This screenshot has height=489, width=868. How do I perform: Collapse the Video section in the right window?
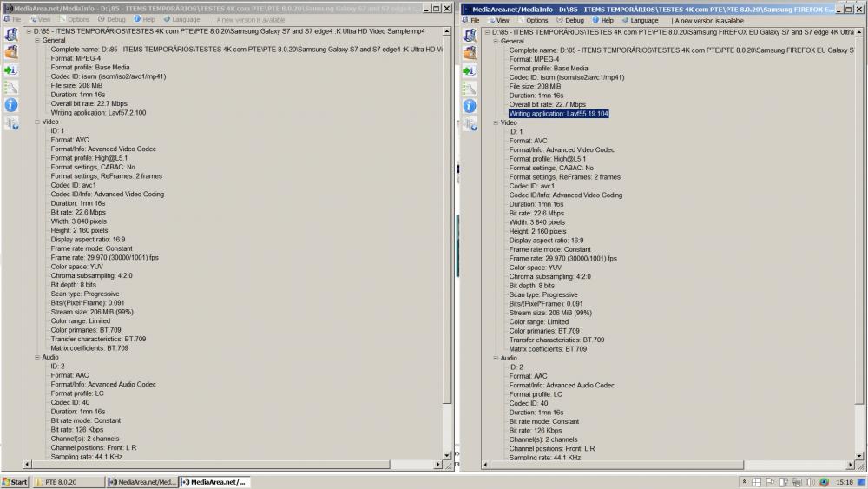[x=495, y=122]
